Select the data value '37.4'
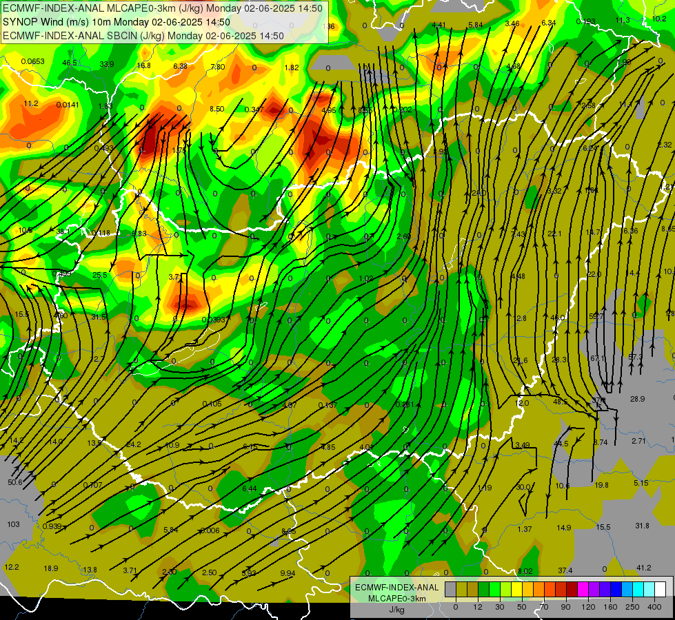 click(x=565, y=570)
